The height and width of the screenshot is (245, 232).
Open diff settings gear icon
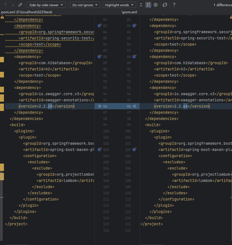tap(156, 5)
